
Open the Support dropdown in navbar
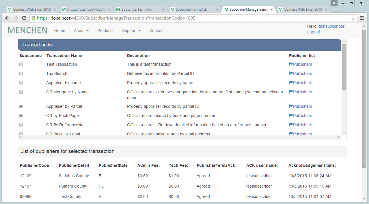tap(131, 31)
